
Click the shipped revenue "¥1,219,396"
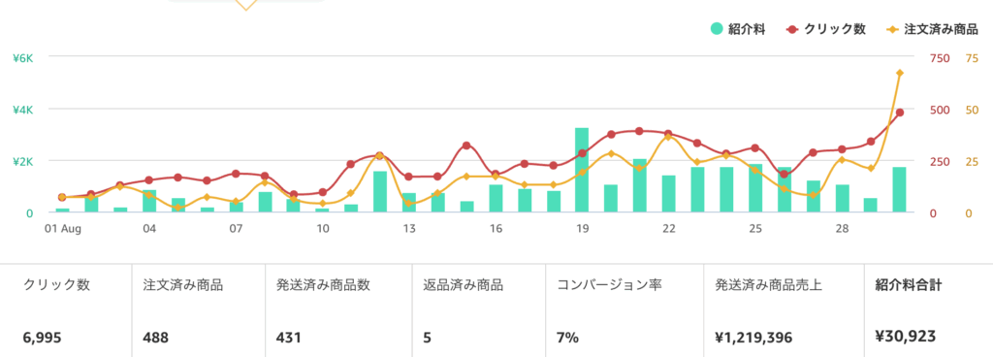[x=753, y=338]
